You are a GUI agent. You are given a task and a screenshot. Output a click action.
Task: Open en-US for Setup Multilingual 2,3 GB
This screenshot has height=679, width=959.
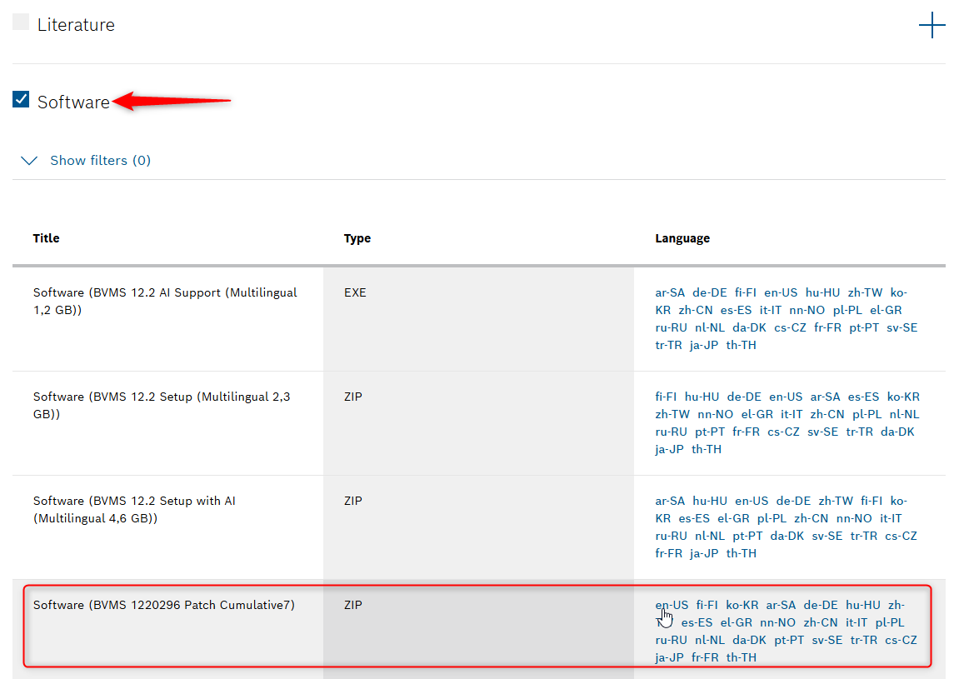786,397
